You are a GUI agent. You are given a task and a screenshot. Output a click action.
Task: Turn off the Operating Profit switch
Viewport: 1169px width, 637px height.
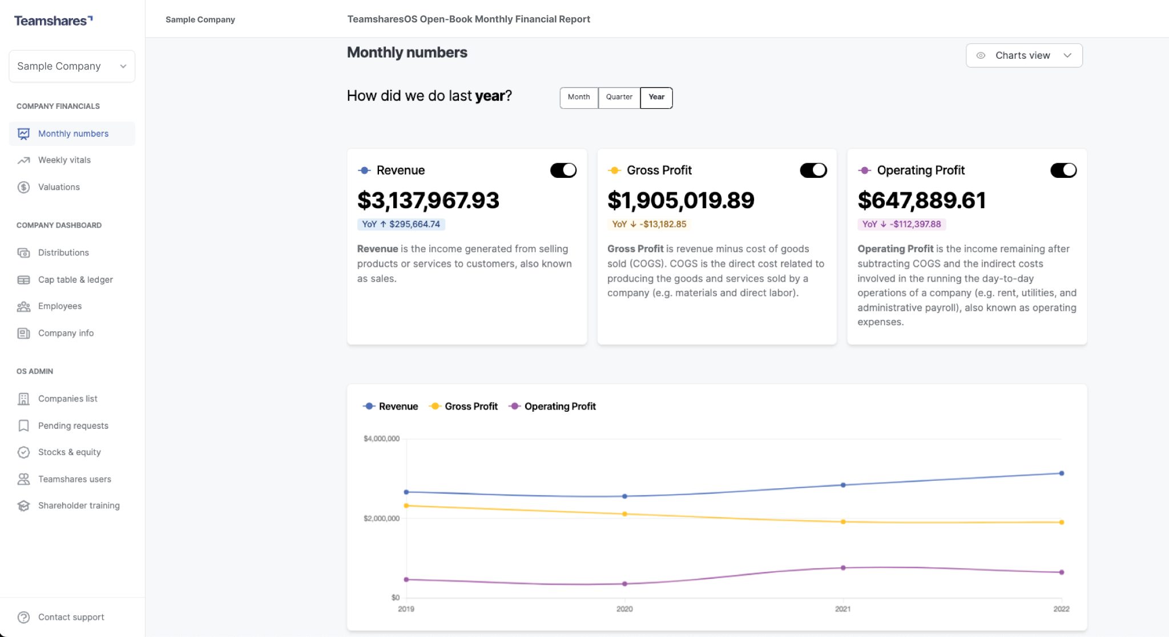pos(1063,170)
